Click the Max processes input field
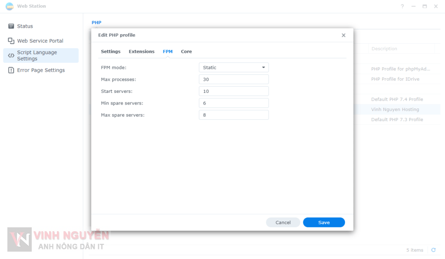This screenshot has height=259, width=445. (x=234, y=79)
